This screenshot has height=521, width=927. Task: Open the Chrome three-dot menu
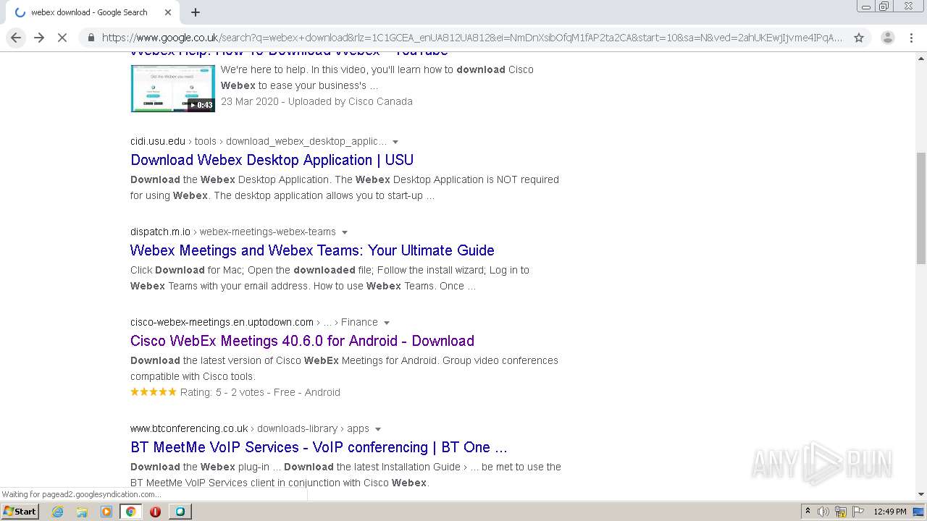(x=911, y=38)
